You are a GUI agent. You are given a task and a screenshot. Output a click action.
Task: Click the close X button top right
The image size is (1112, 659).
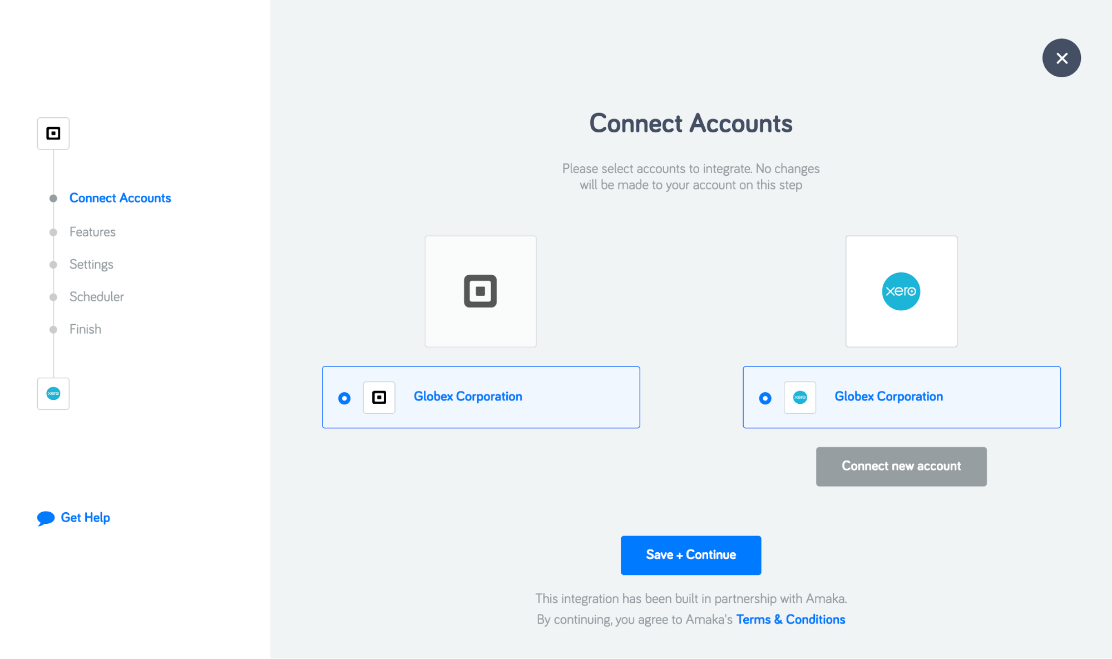(1062, 57)
